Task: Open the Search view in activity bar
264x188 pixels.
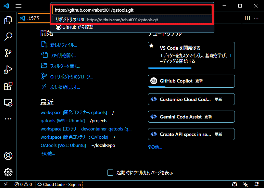Action: pyautogui.click(x=8, y=37)
